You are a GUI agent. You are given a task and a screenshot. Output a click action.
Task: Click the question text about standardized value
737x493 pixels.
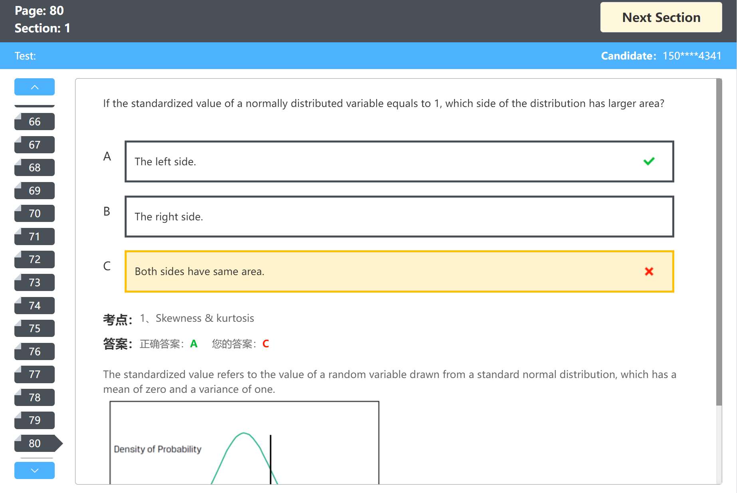point(383,103)
